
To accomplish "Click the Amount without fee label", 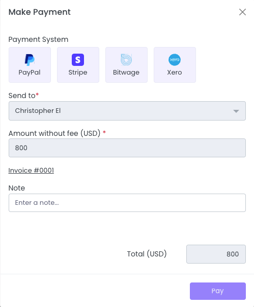I will [x=54, y=133].
